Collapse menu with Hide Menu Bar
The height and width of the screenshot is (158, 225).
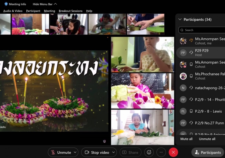coord(45,4)
